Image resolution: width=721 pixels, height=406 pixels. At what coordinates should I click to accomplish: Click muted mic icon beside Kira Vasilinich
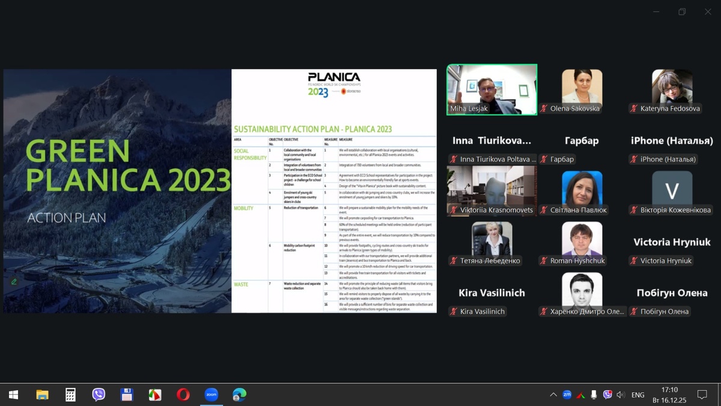[x=454, y=312]
